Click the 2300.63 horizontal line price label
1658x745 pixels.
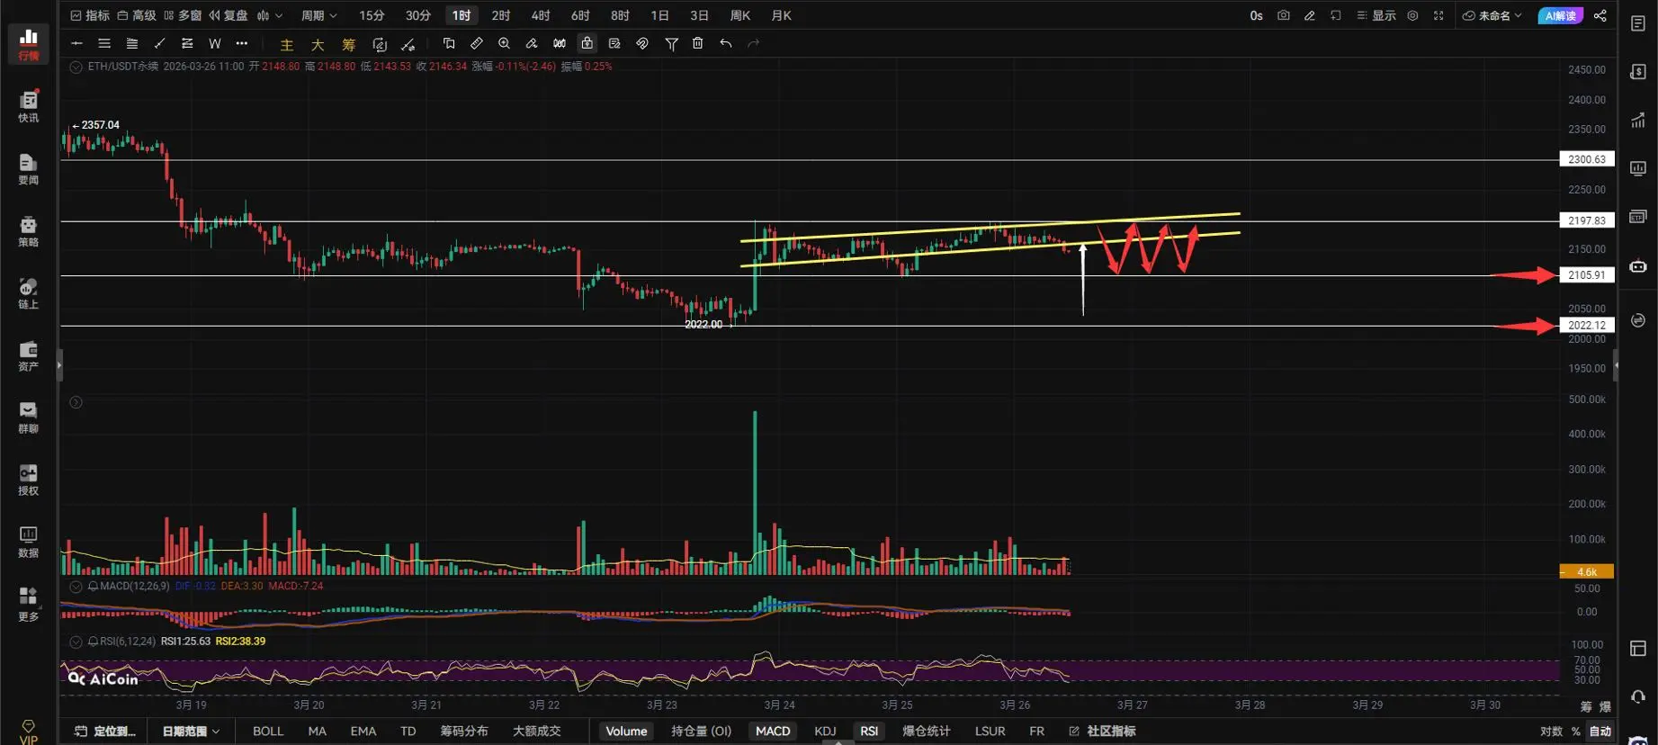pos(1587,159)
